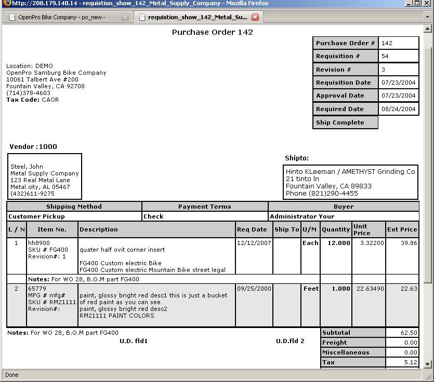Image resolution: width=434 pixels, height=382 pixels.
Task: Click the Purchase Order 142 page heading
Action: [x=212, y=32]
